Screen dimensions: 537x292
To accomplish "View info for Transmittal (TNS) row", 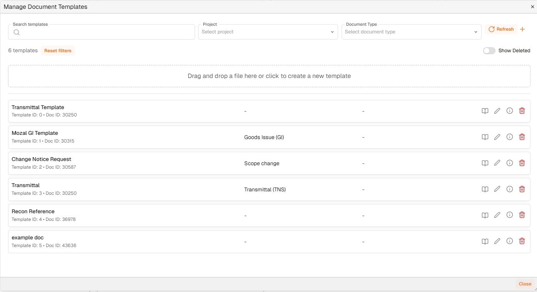I will 510,189.
